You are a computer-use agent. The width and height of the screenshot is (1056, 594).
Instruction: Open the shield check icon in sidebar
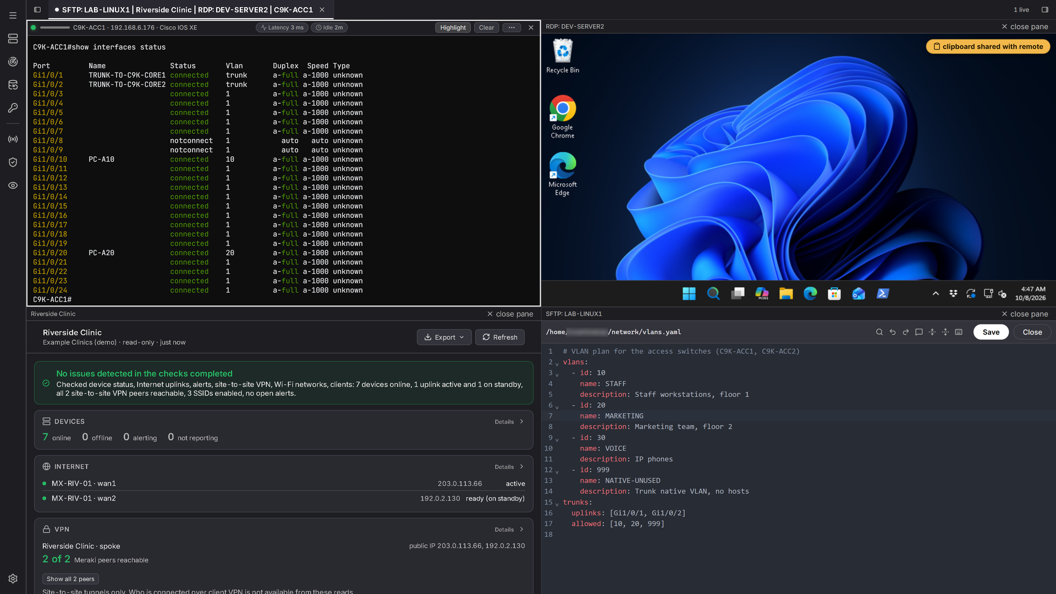click(x=13, y=162)
